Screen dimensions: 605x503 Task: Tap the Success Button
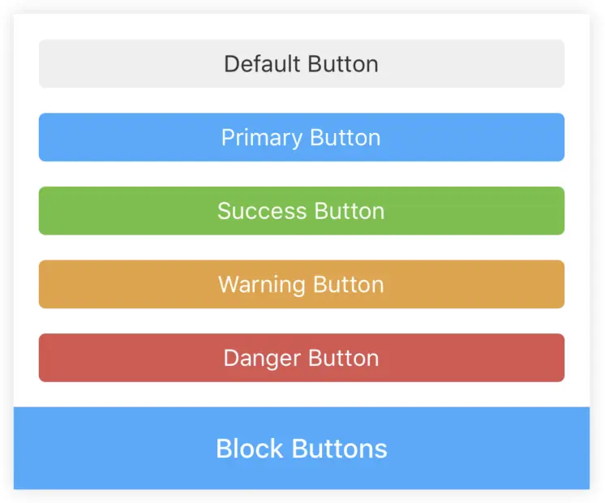tap(301, 211)
